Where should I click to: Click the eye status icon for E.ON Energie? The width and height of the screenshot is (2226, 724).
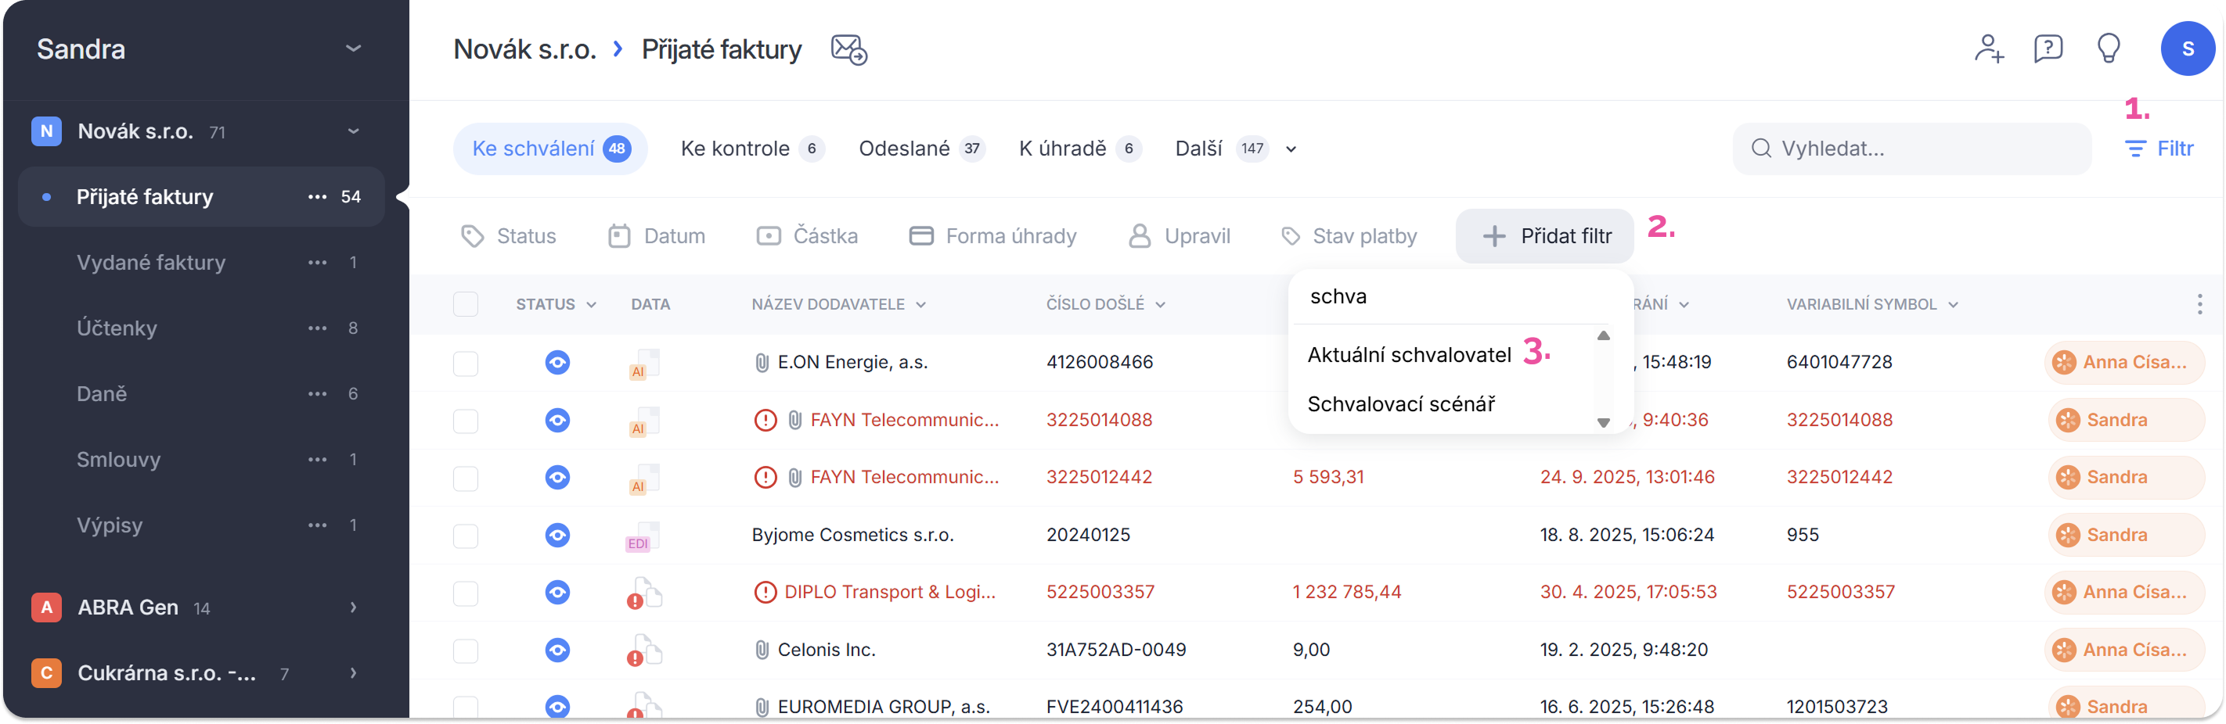point(557,363)
